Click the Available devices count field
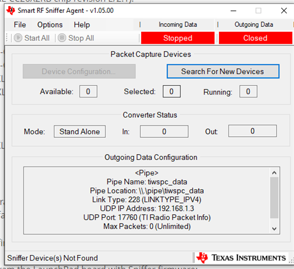The width and height of the screenshot is (294, 269). tap(88, 91)
